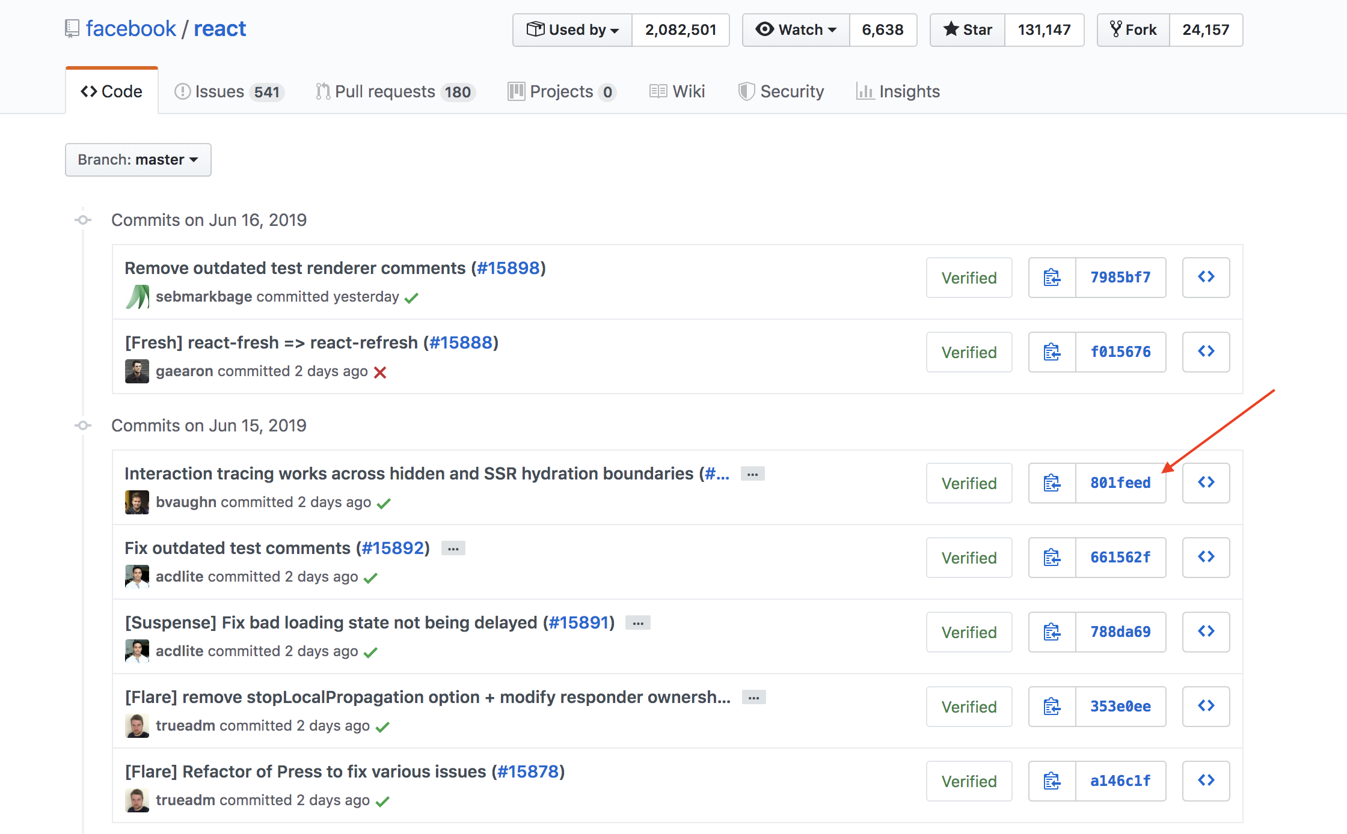
Task: Open the Watch dropdown
Action: pos(795,29)
